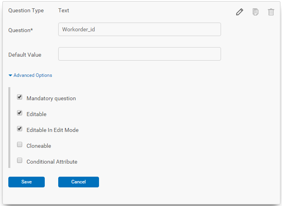Click the Mandatory question label text
This screenshot has height=206, width=282.
[x=51, y=98]
